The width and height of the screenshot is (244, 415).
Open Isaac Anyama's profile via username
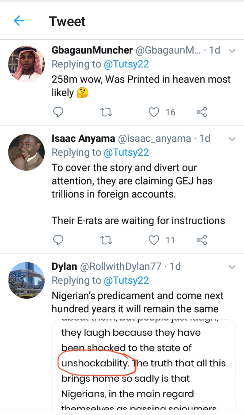pos(83,139)
